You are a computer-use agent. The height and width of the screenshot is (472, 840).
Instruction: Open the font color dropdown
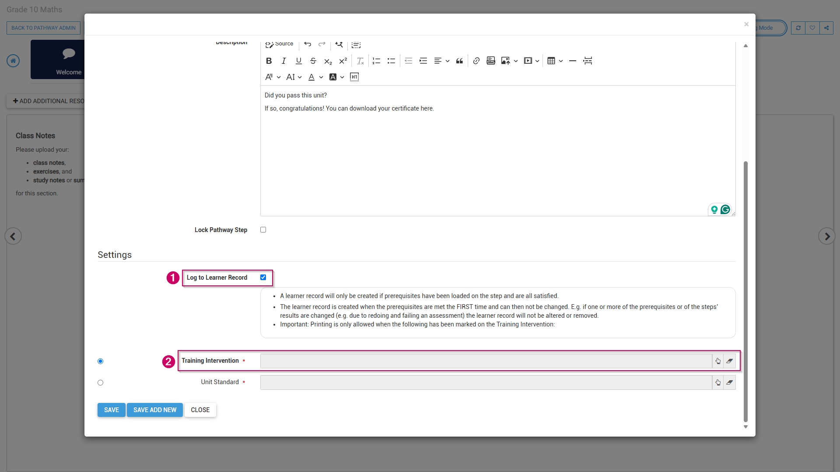315,77
